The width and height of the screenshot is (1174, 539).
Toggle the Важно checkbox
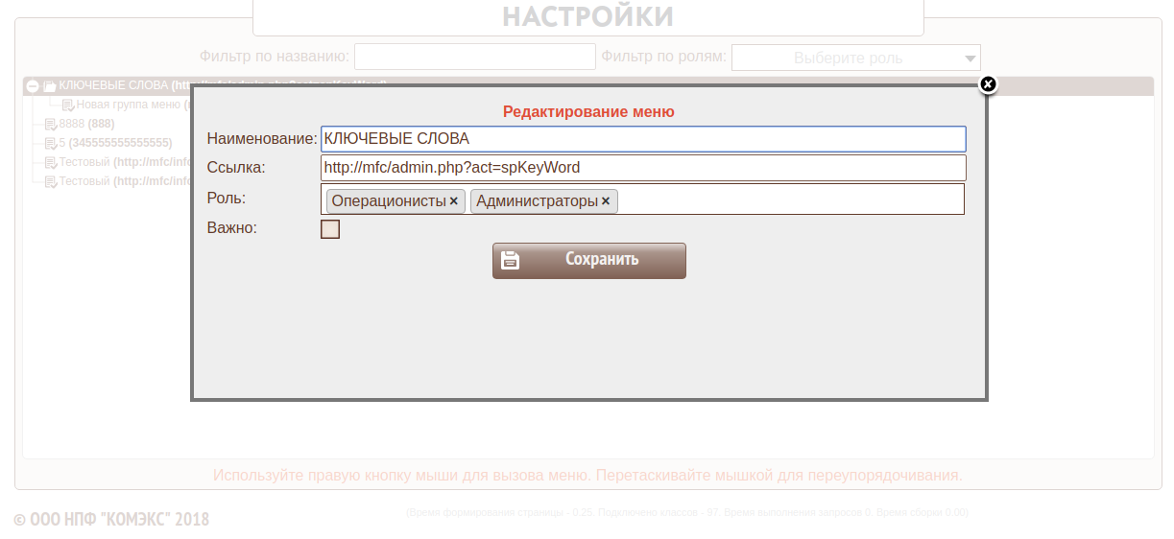pos(330,229)
